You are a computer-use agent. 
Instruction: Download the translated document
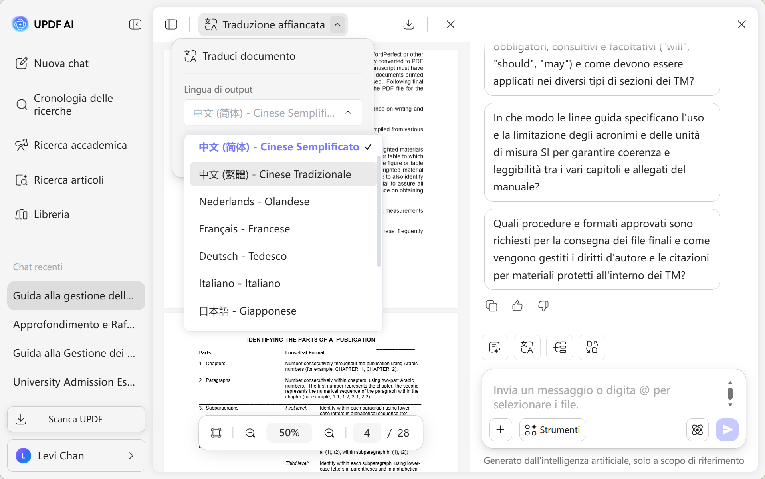point(409,24)
